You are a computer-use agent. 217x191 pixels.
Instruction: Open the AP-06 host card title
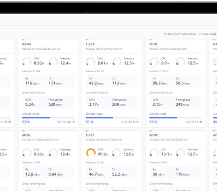[26, 135]
